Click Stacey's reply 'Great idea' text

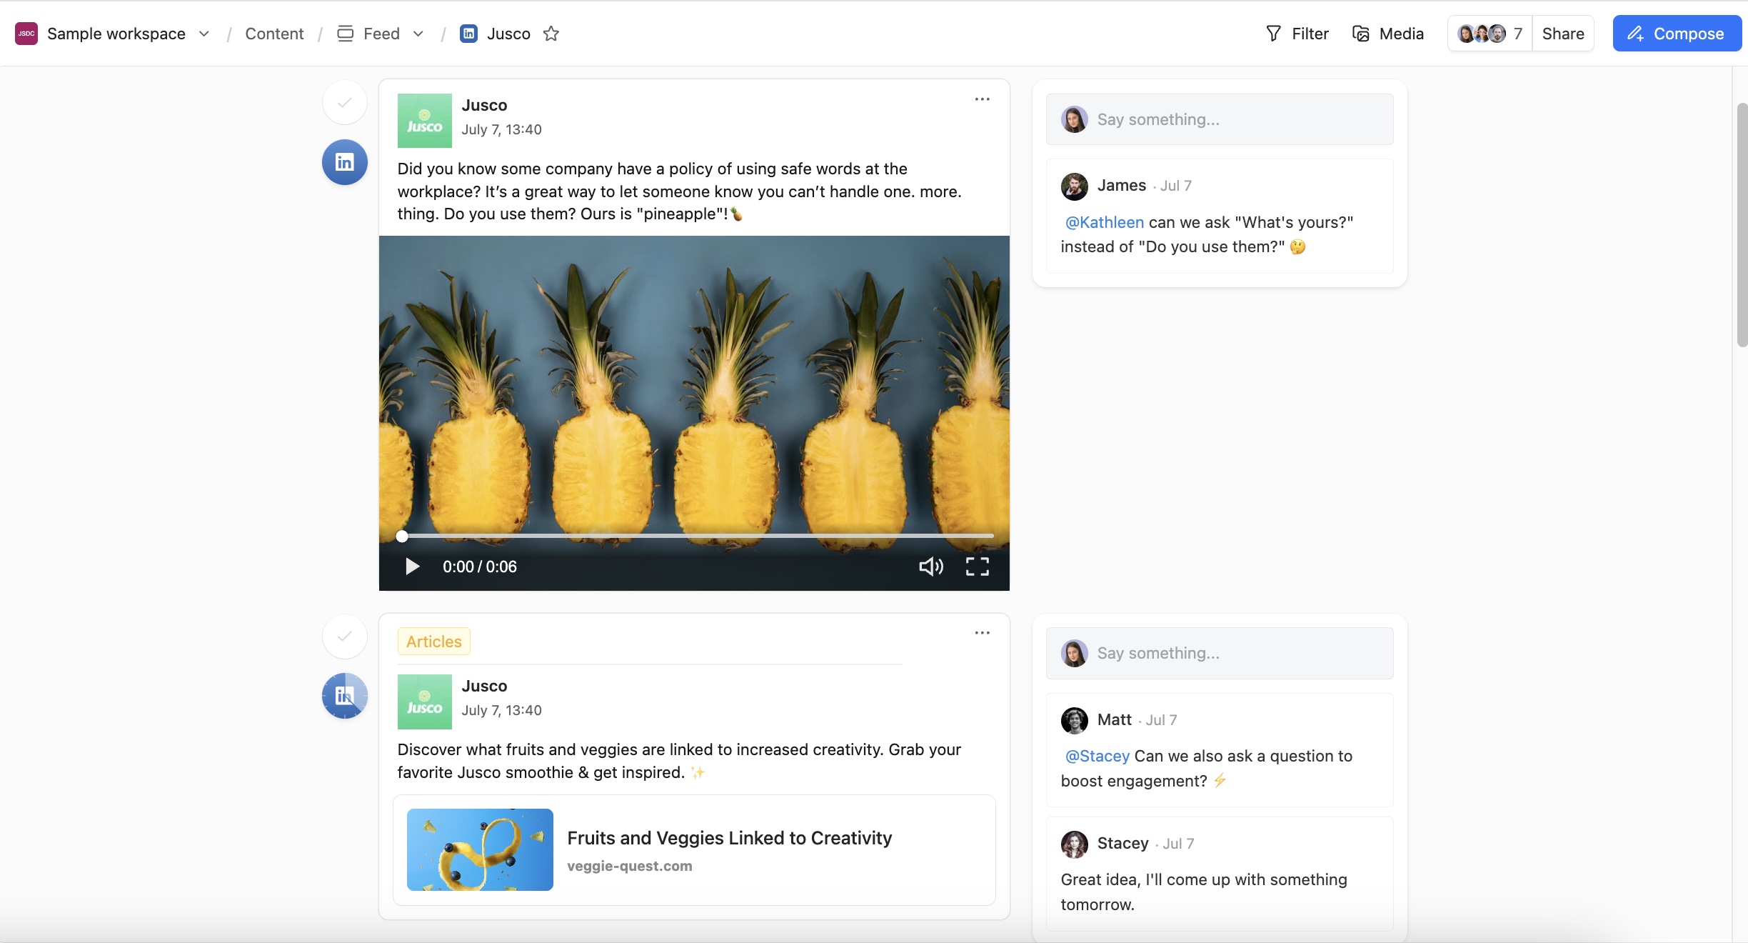tap(1204, 892)
